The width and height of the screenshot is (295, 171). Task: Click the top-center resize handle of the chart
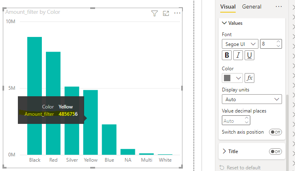(x=93, y=8)
